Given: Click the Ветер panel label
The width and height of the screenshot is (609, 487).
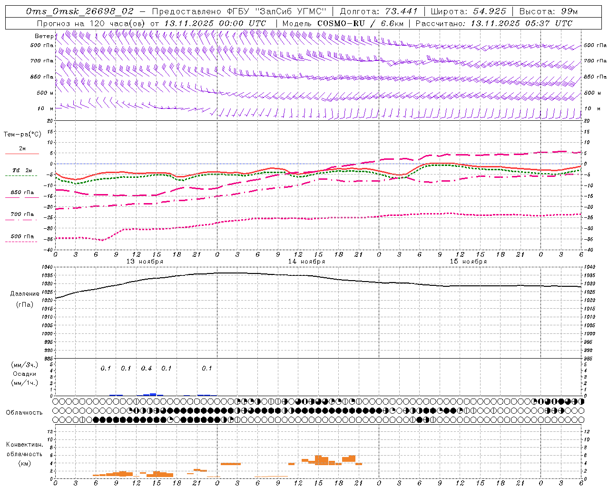Looking at the screenshot, I should pos(44,36).
